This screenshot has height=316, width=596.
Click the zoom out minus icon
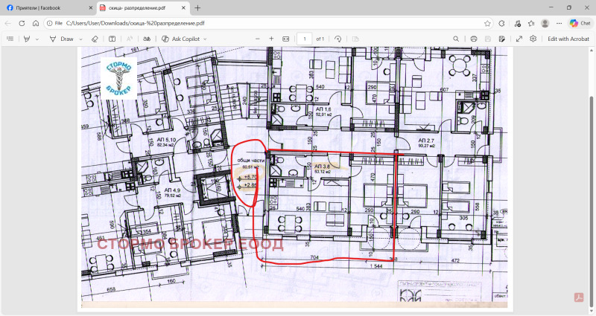click(257, 39)
